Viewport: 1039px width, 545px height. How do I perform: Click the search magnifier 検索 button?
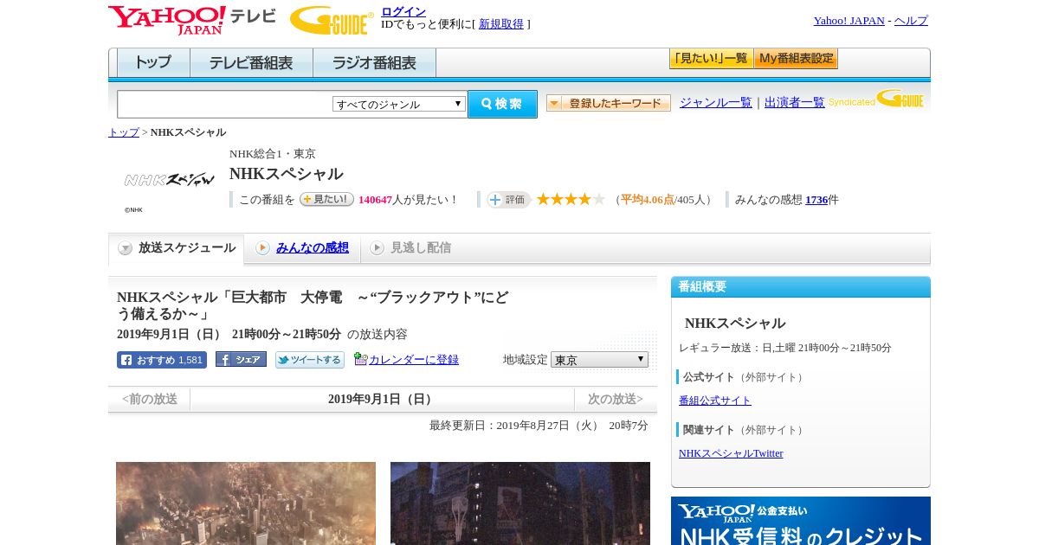tap(502, 104)
